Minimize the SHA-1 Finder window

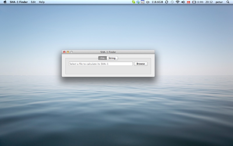click(x=68, y=52)
